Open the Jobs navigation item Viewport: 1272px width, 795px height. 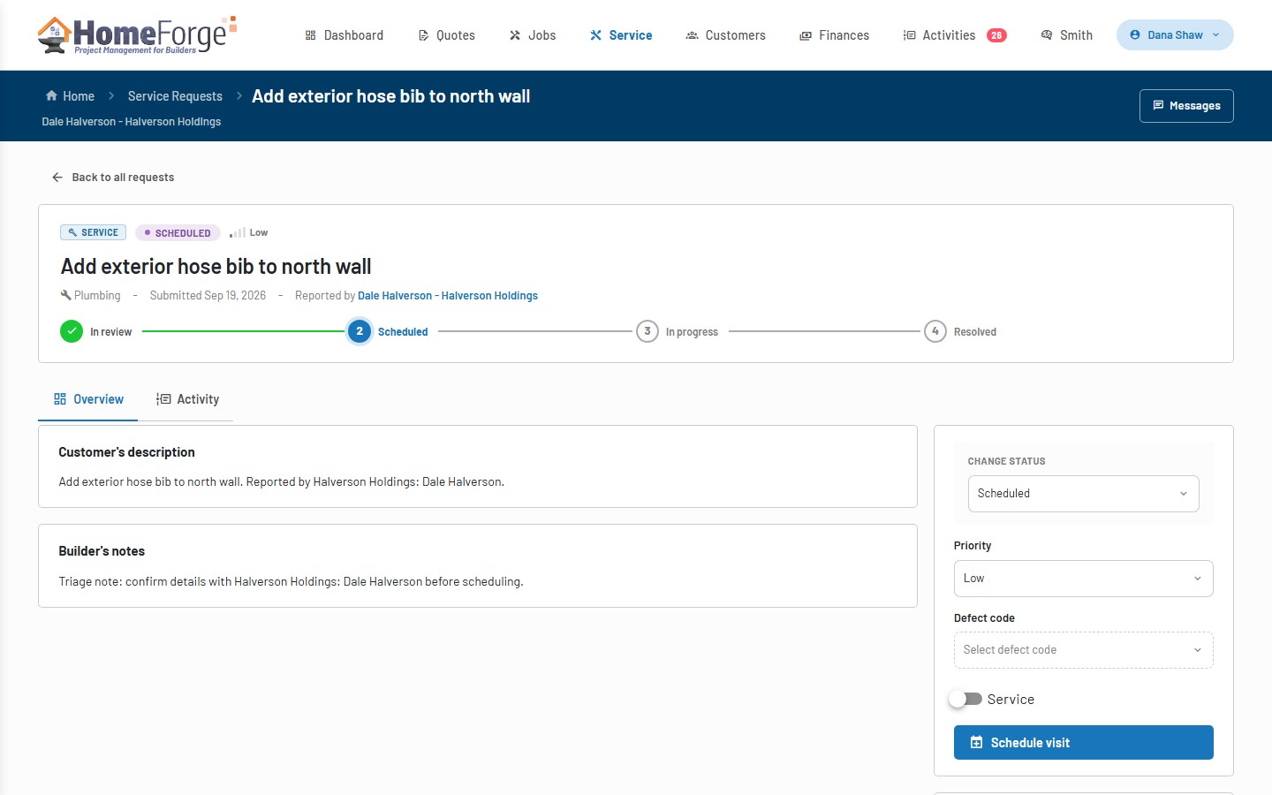click(533, 35)
